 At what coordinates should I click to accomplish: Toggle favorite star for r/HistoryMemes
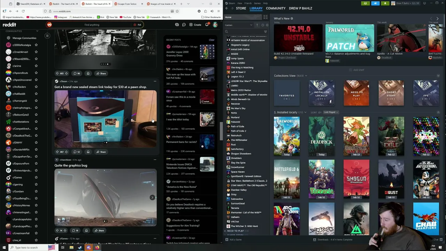click(36, 205)
